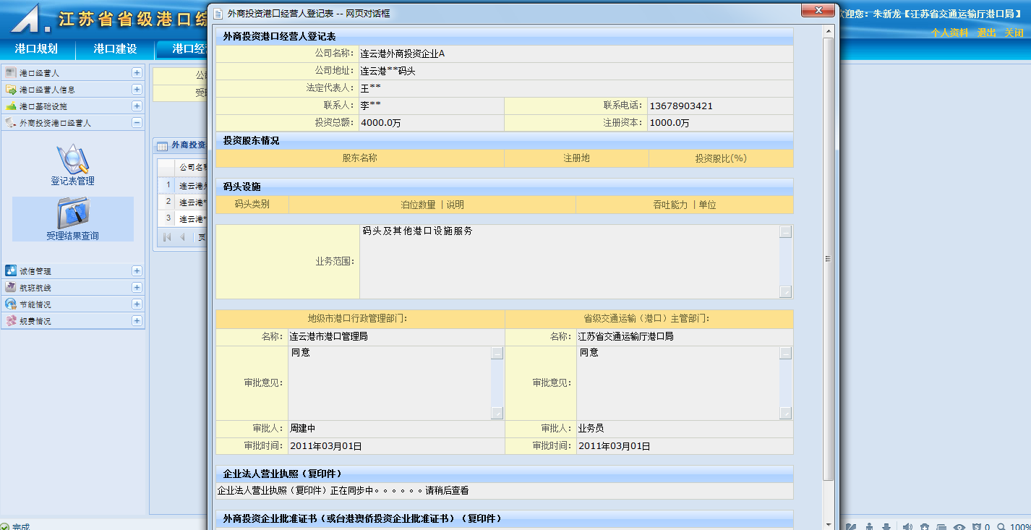Open the 港口建设 menu tab
The width and height of the screenshot is (1031, 530).
115,49
